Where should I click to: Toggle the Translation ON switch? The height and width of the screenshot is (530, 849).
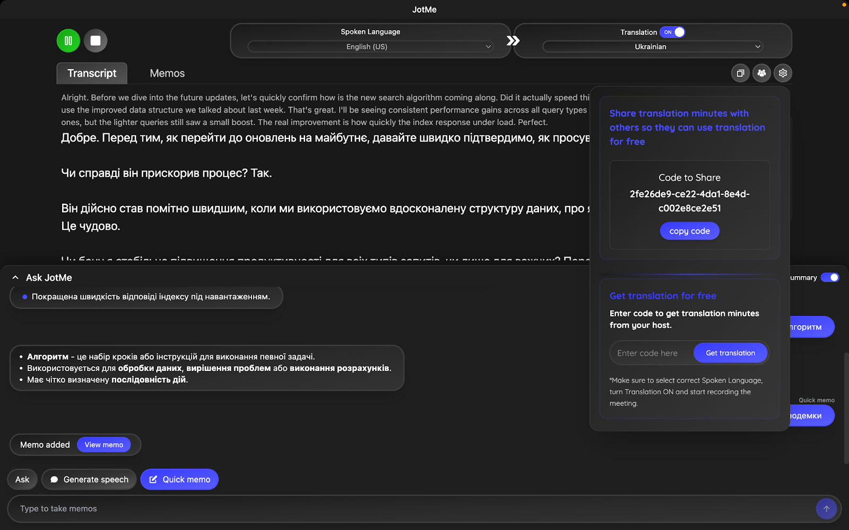[672, 32]
